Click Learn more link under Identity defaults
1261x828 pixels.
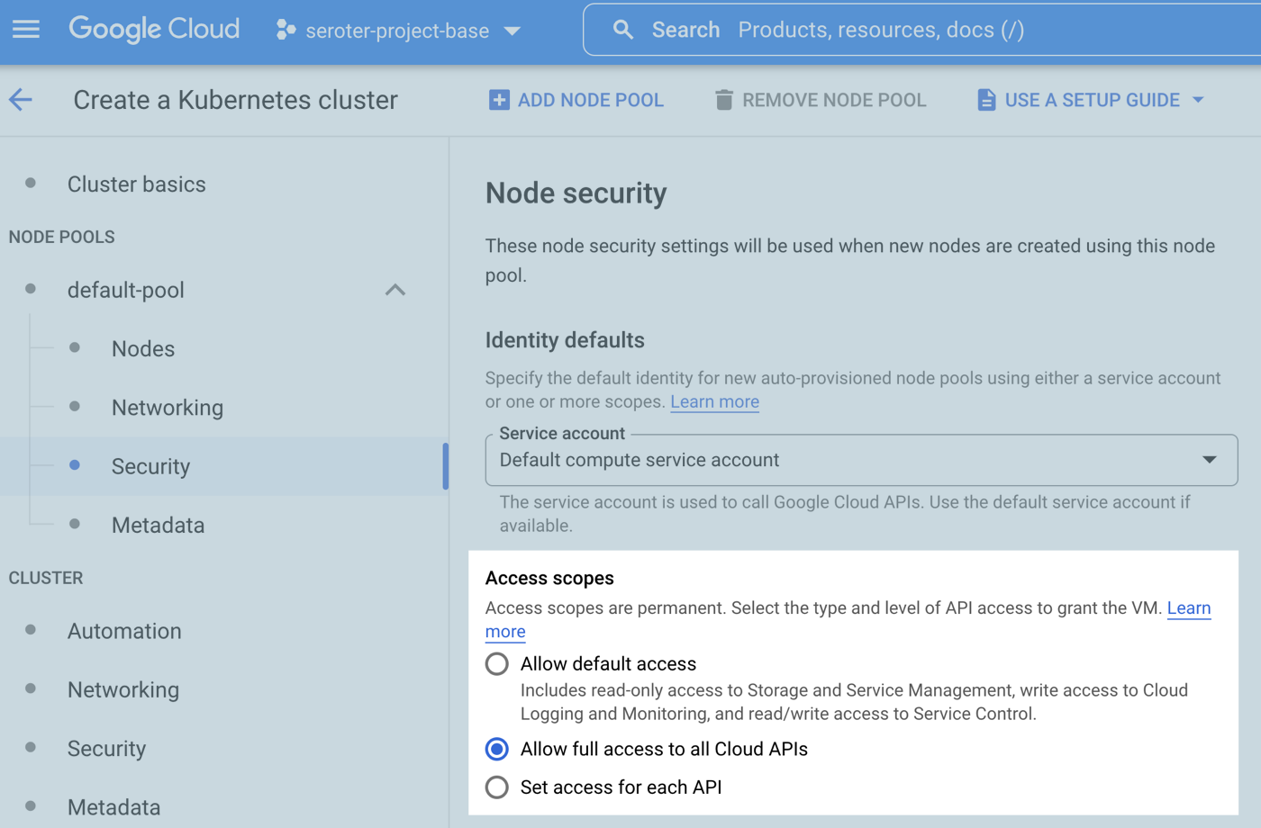click(714, 402)
